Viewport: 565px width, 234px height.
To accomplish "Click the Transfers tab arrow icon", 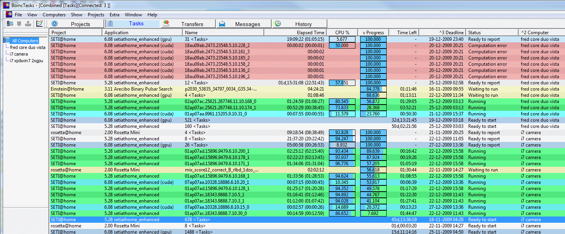I will (166, 24).
